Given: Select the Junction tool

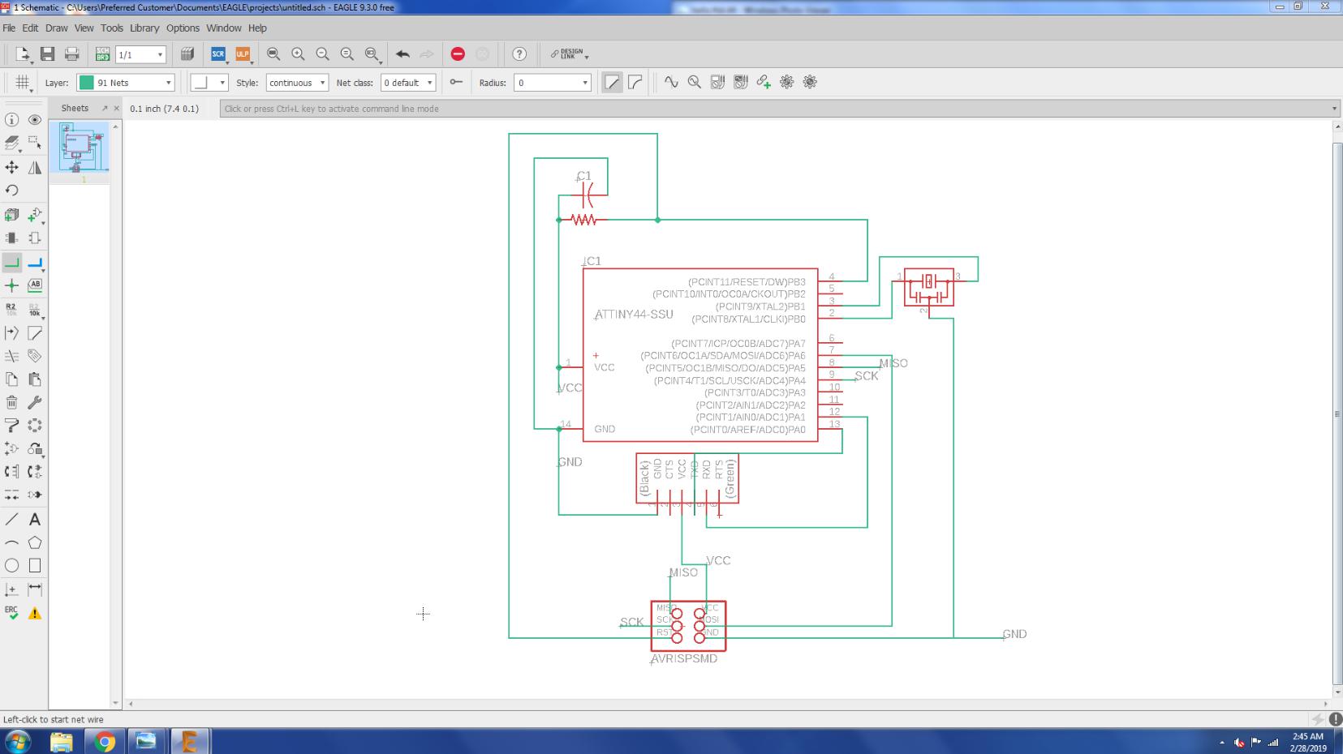Looking at the screenshot, I should pyautogui.click(x=11, y=285).
